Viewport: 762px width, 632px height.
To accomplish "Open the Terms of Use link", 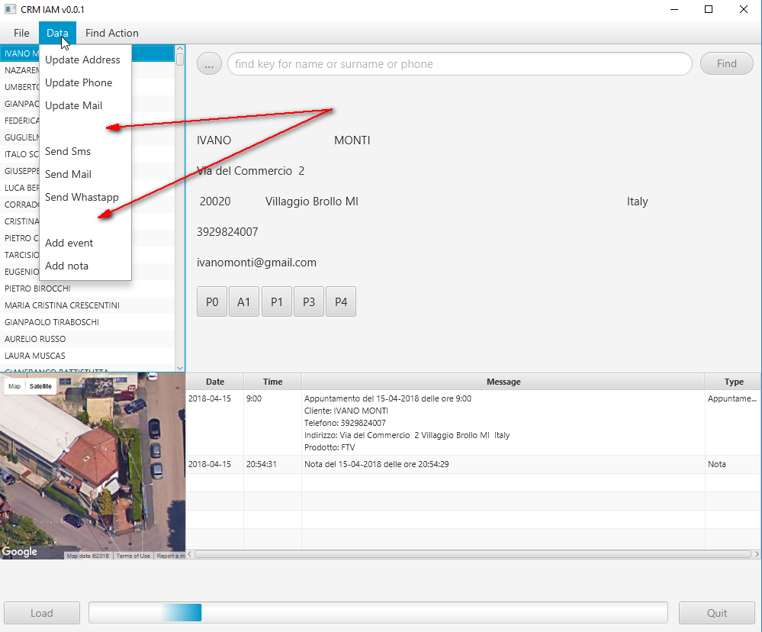I will (x=133, y=556).
